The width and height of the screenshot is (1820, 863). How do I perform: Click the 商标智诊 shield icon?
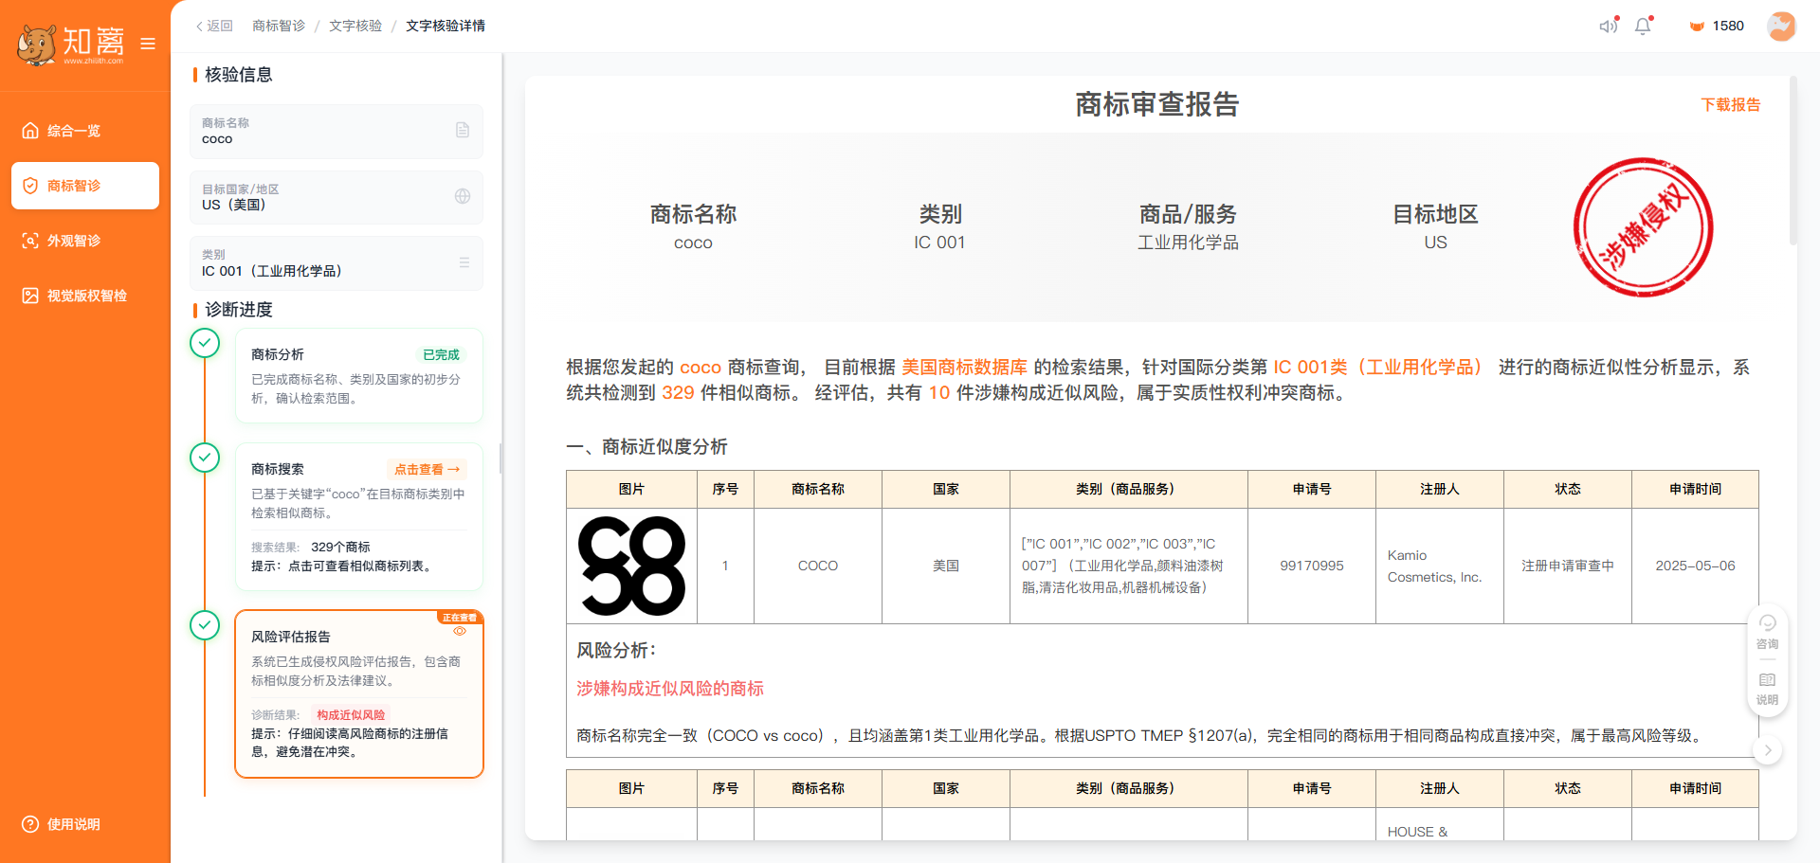coord(30,186)
